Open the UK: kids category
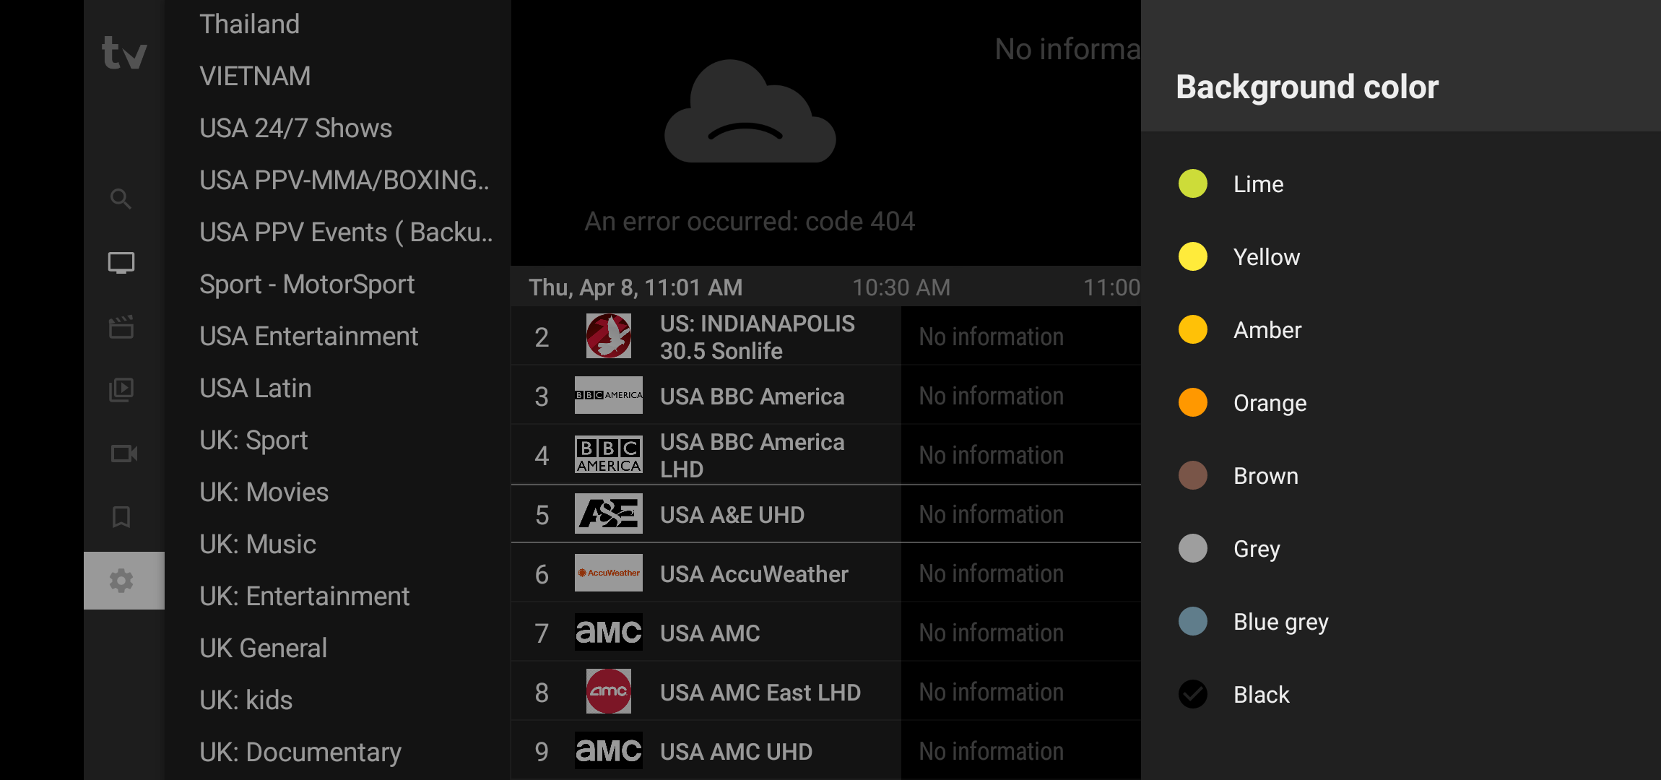1661x780 pixels. pos(246,700)
